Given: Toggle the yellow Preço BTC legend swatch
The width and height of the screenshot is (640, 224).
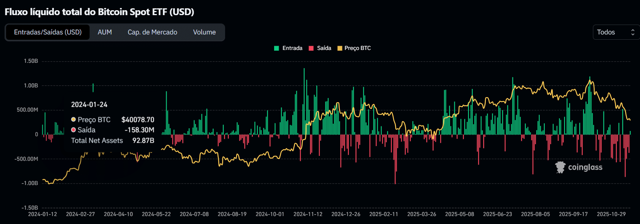Looking at the screenshot, I should point(340,48).
